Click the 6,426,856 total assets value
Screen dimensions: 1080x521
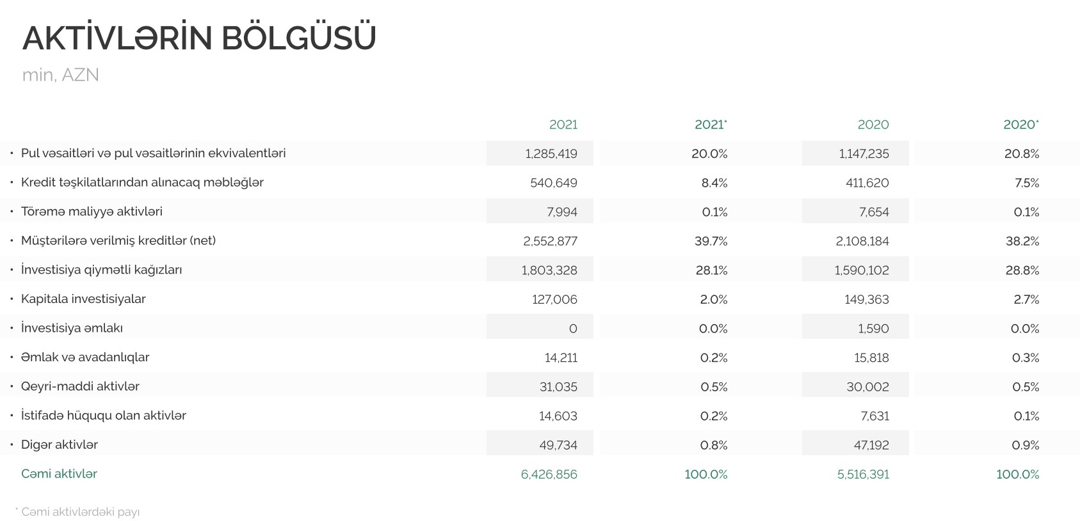tap(549, 474)
